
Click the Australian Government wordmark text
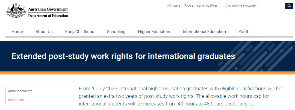coord(48,9)
